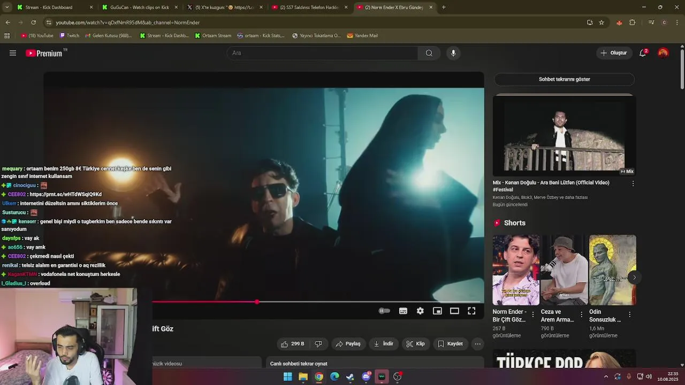Open the account avatar menu
Viewport: 685px width, 385px height.
pos(663,53)
